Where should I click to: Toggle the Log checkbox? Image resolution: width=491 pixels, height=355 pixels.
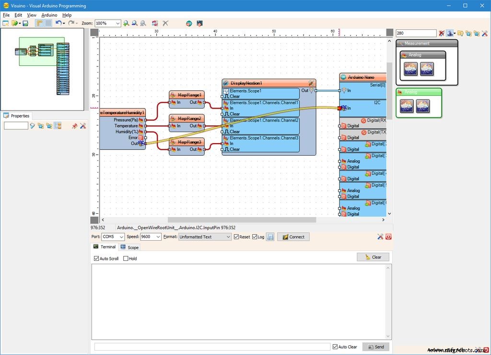coord(255,237)
